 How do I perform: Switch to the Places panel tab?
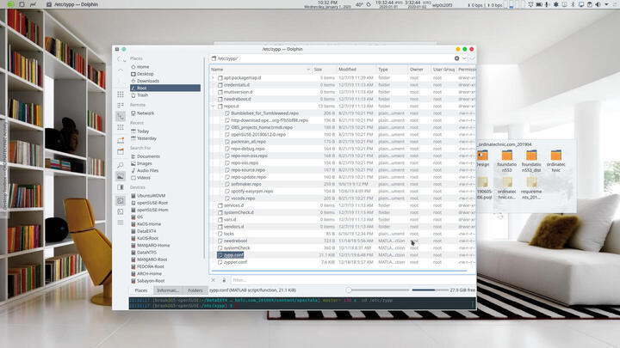pos(140,290)
